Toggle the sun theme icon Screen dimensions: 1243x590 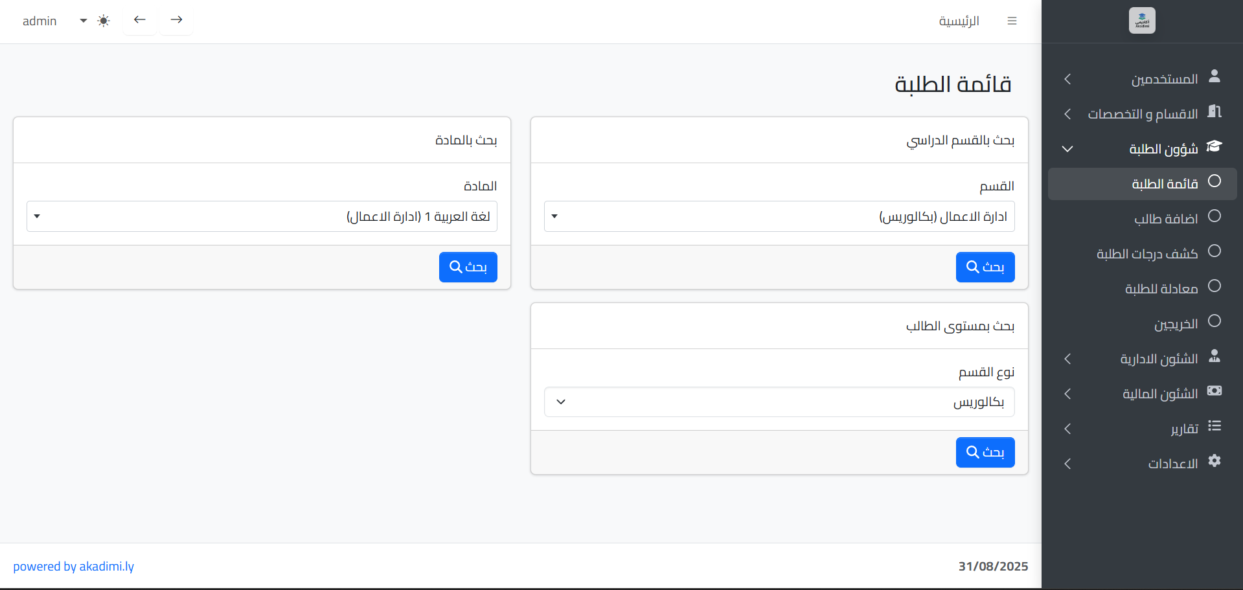click(x=104, y=21)
